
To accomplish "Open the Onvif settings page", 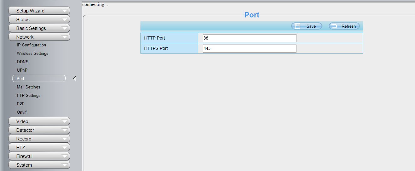I will click(22, 112).
